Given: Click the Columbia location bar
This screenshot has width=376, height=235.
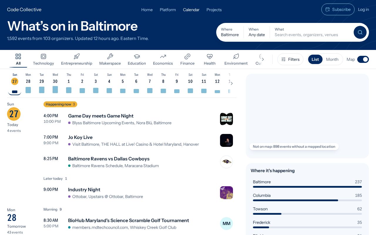Looking at the screenshot, I should [307, 197].
